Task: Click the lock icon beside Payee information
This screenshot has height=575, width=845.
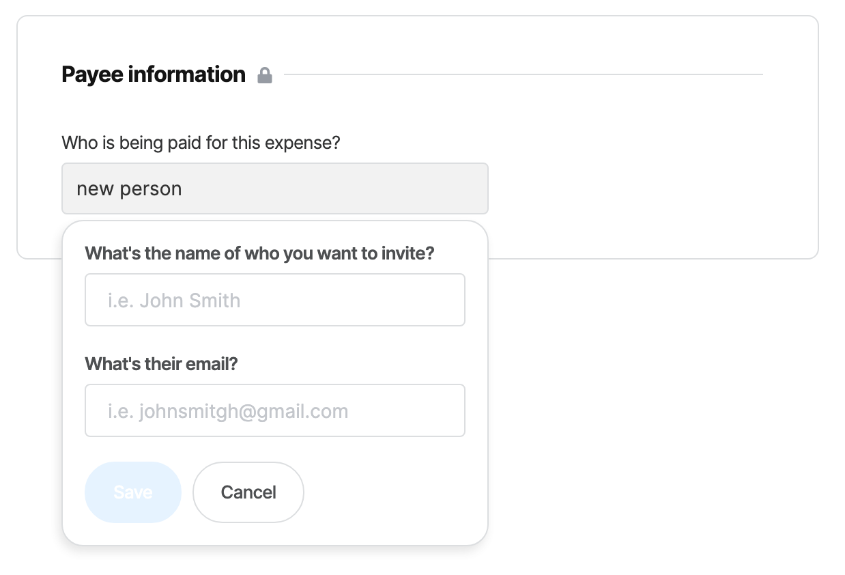Action: tap(265, 75)
